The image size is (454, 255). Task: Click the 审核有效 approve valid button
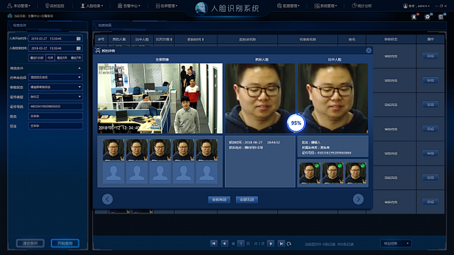coord(219,199)
